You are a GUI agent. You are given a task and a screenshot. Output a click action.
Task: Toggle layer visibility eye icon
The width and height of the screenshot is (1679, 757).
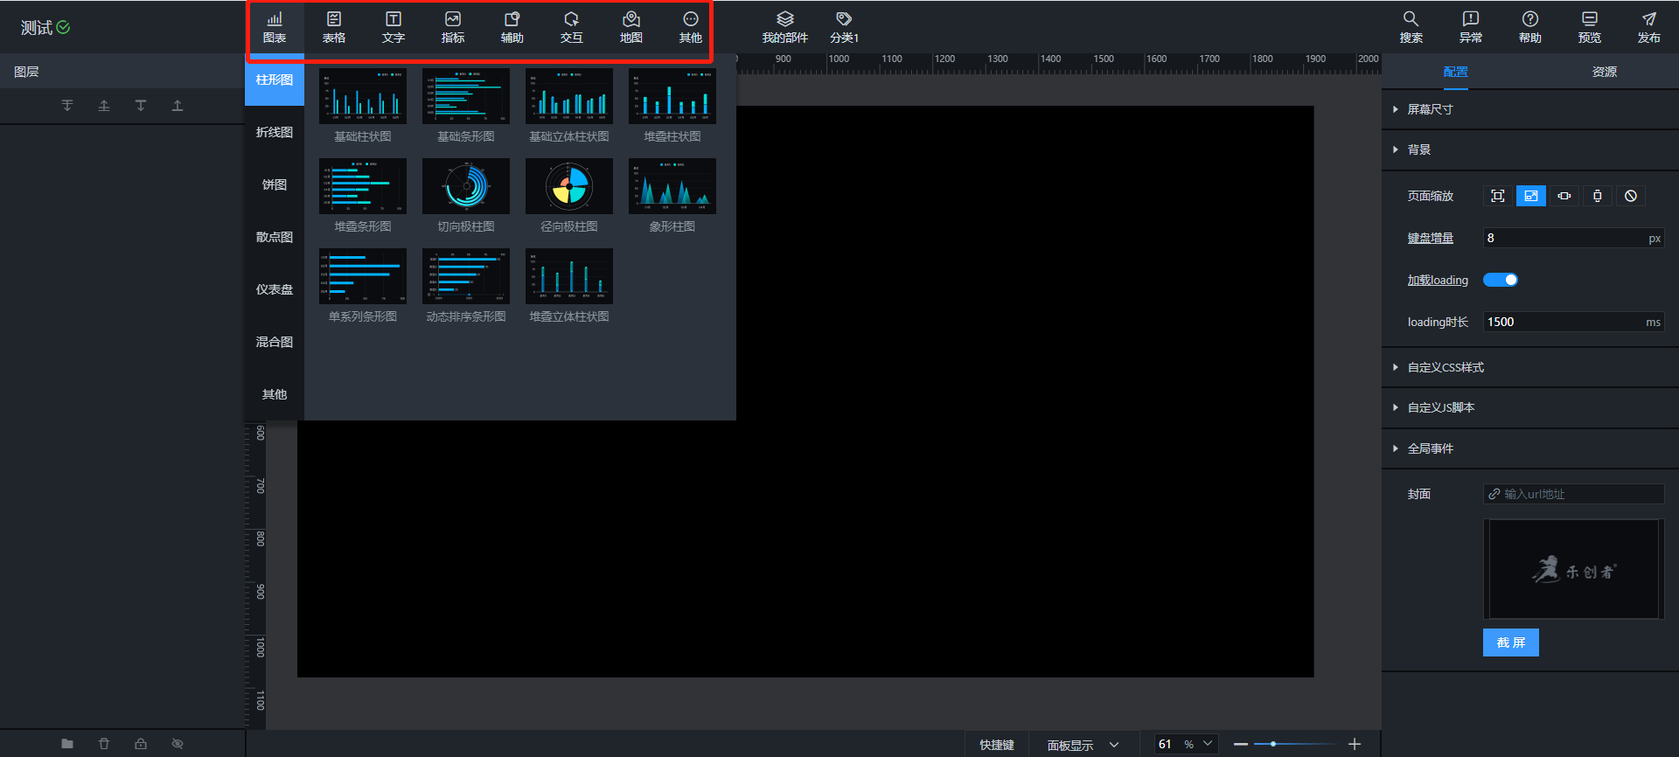click(178, 744)
